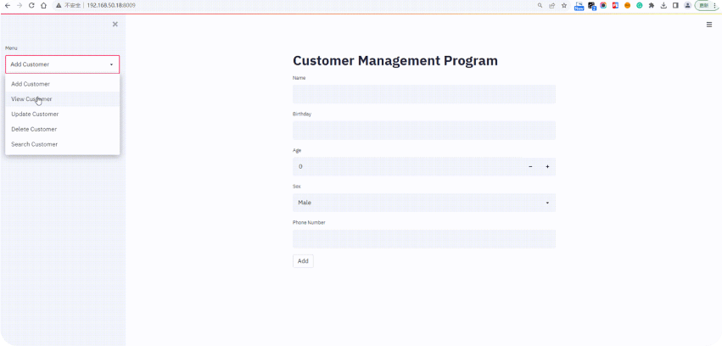722x346 pixels.
Task: Toggle the browser side panel icon
Action: pos(675,5)
